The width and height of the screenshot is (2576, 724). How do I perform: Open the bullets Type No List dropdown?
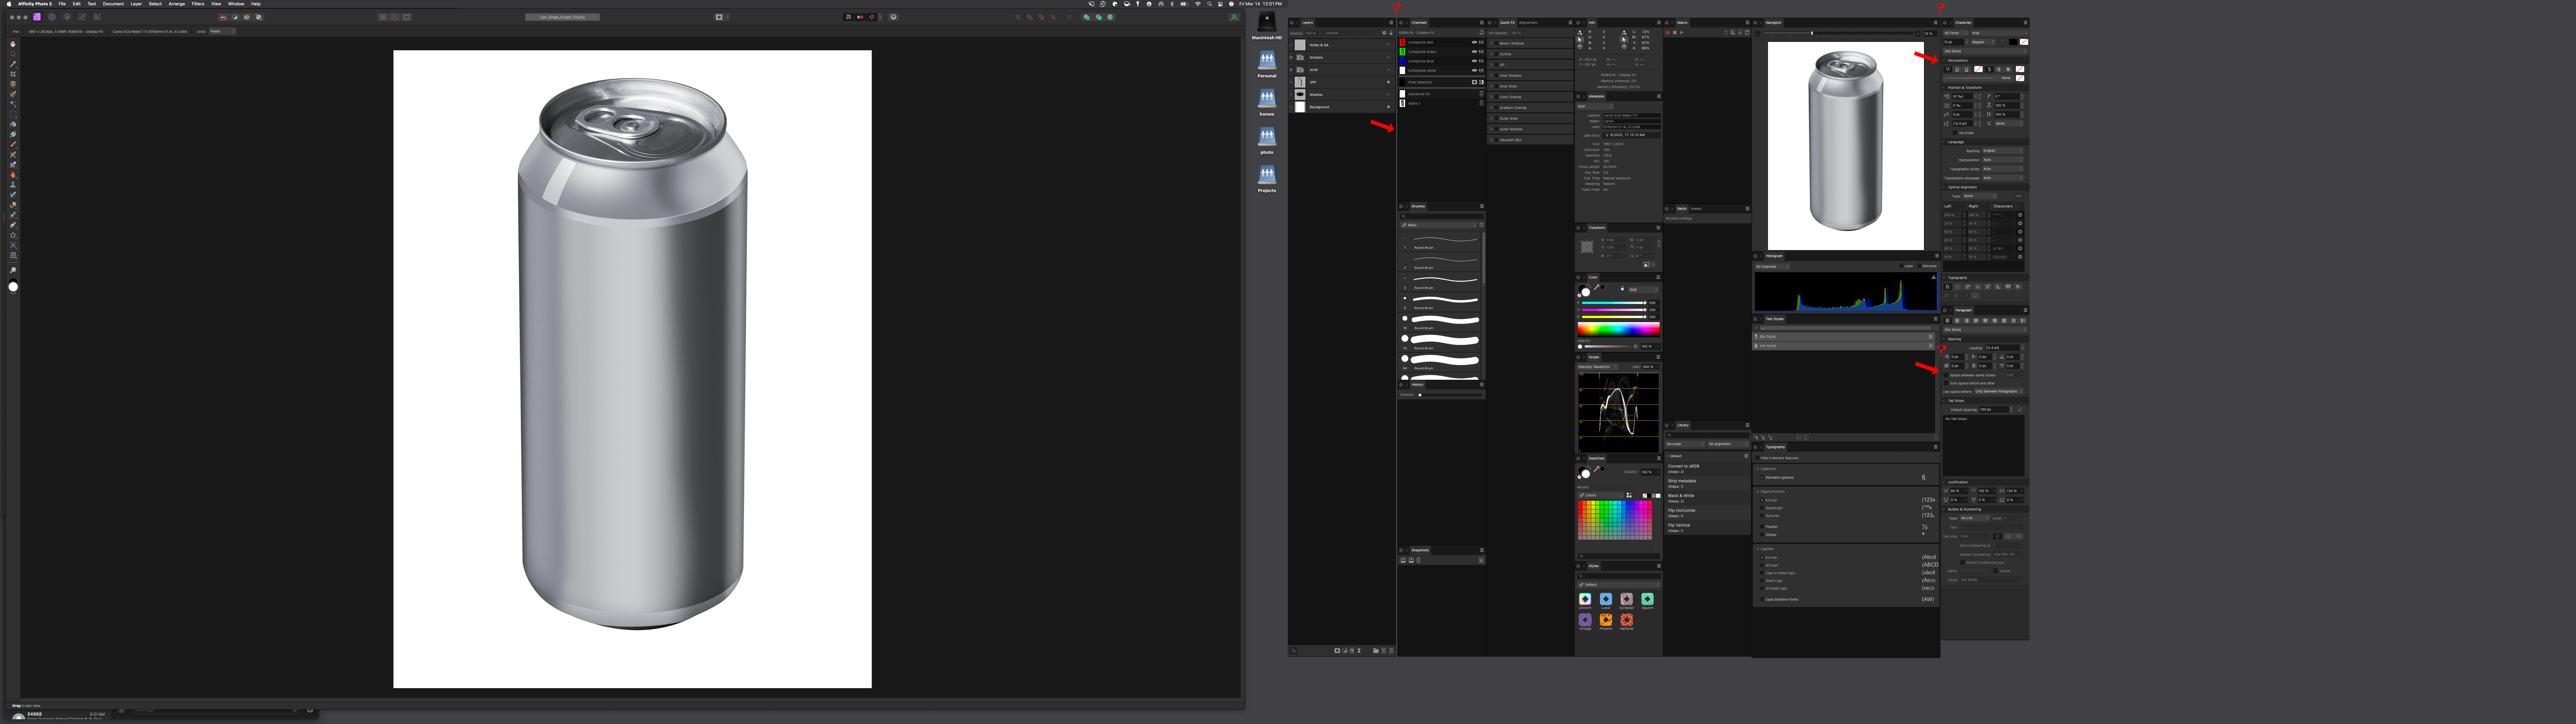[x=1975, y=518]
